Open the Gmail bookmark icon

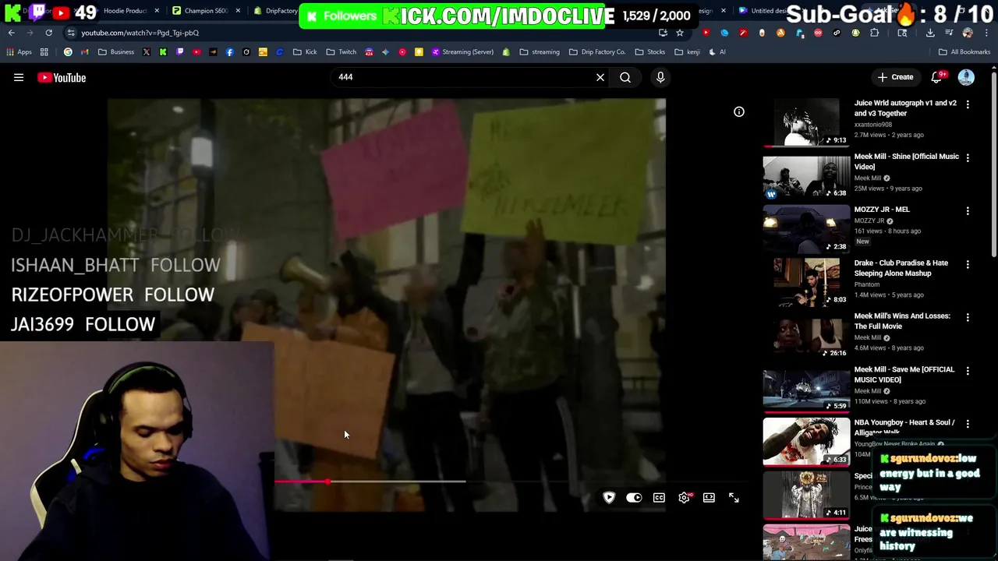coord(84,52)
